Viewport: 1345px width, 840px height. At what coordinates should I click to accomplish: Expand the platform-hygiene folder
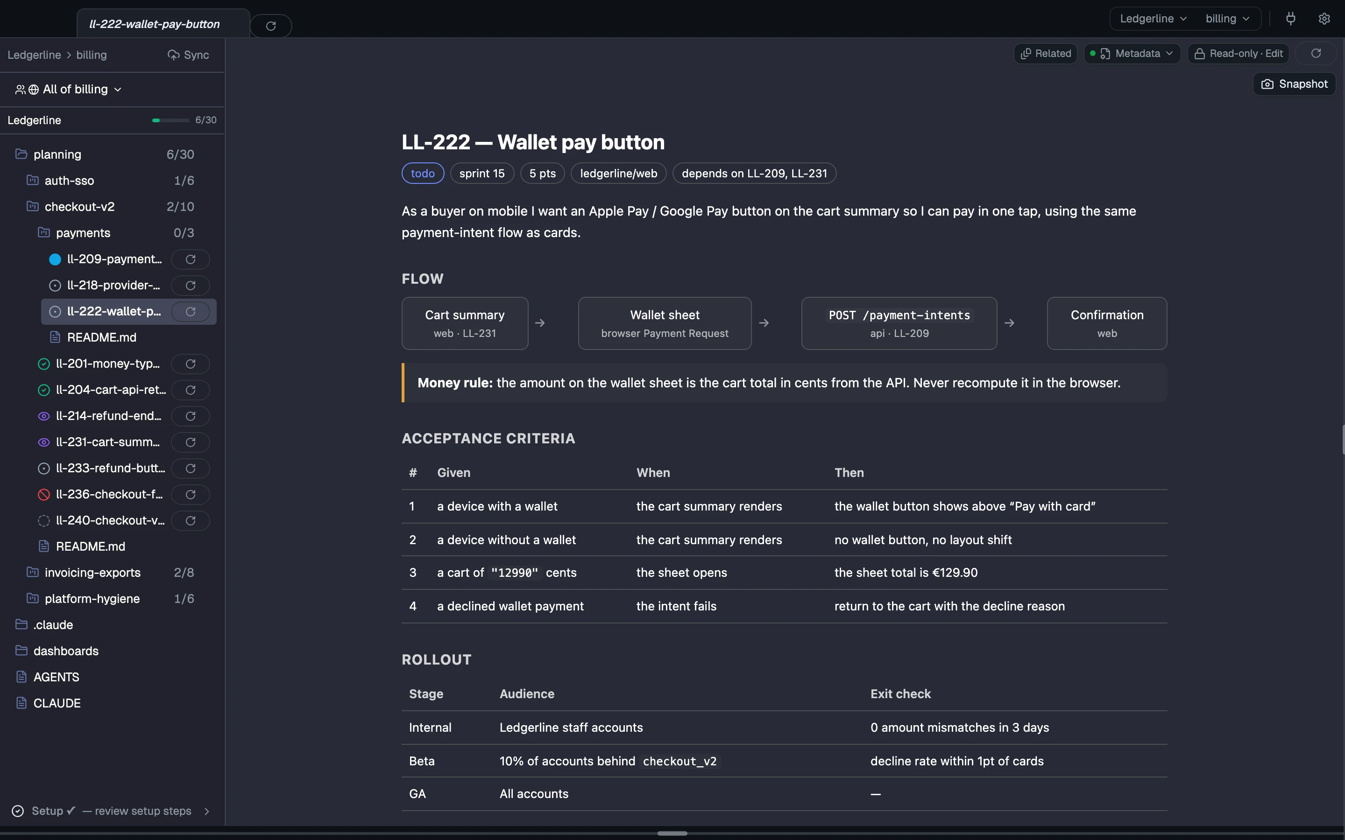[x=110, y=598]
